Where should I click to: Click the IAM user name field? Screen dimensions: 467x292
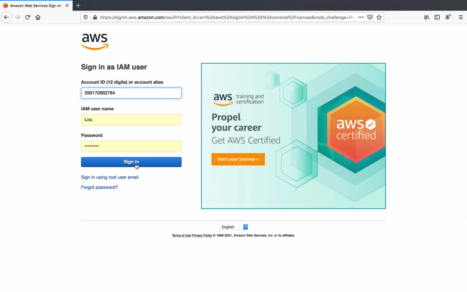pyautogui.click(x=131, y=120)
